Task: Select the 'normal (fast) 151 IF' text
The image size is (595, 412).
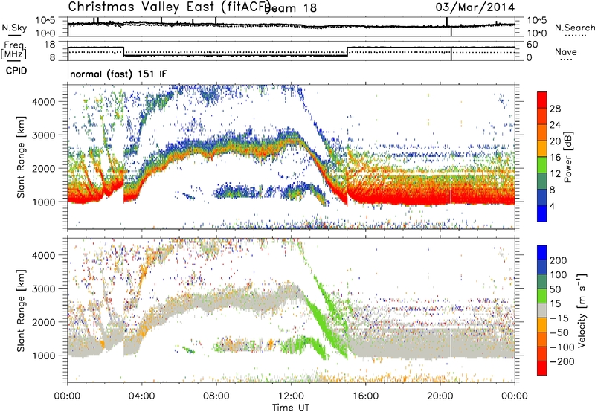Action: point(118,74)
